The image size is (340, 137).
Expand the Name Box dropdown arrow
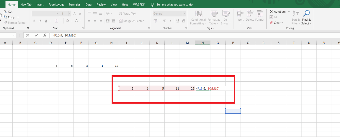(x=14, y=35)
